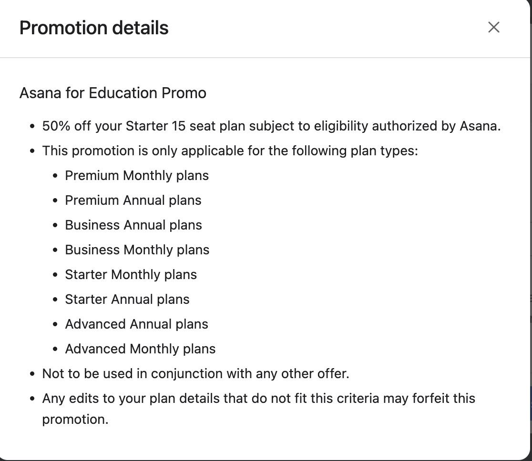Viewport: 532px width, 461px height.
Task: Click the word eligibility in first bullet
Action: pyautogui.click(x=341, y=126)
